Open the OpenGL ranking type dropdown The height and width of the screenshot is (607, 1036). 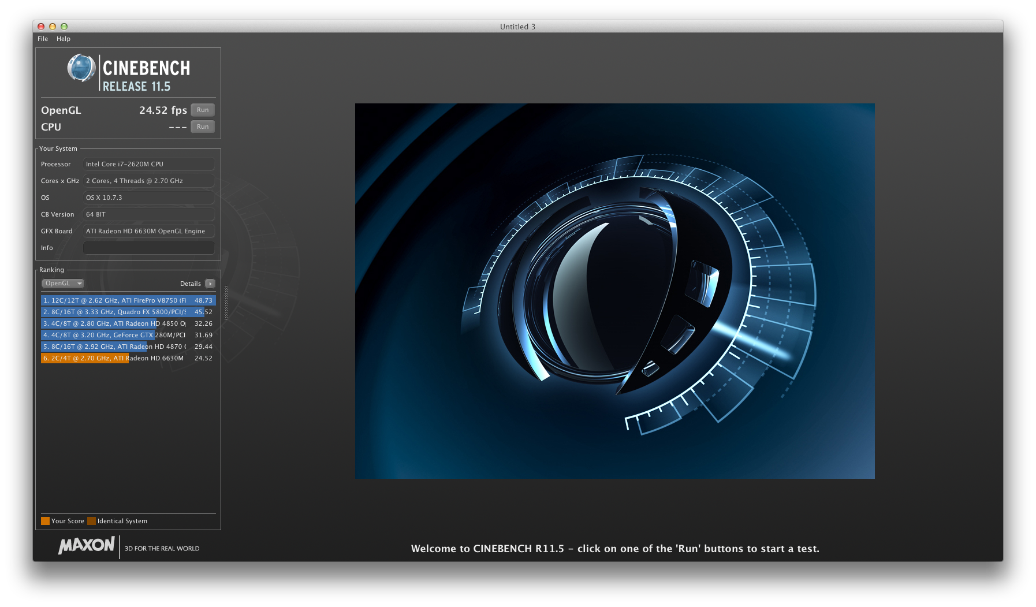pyautogui.click(x=63, y=283)
